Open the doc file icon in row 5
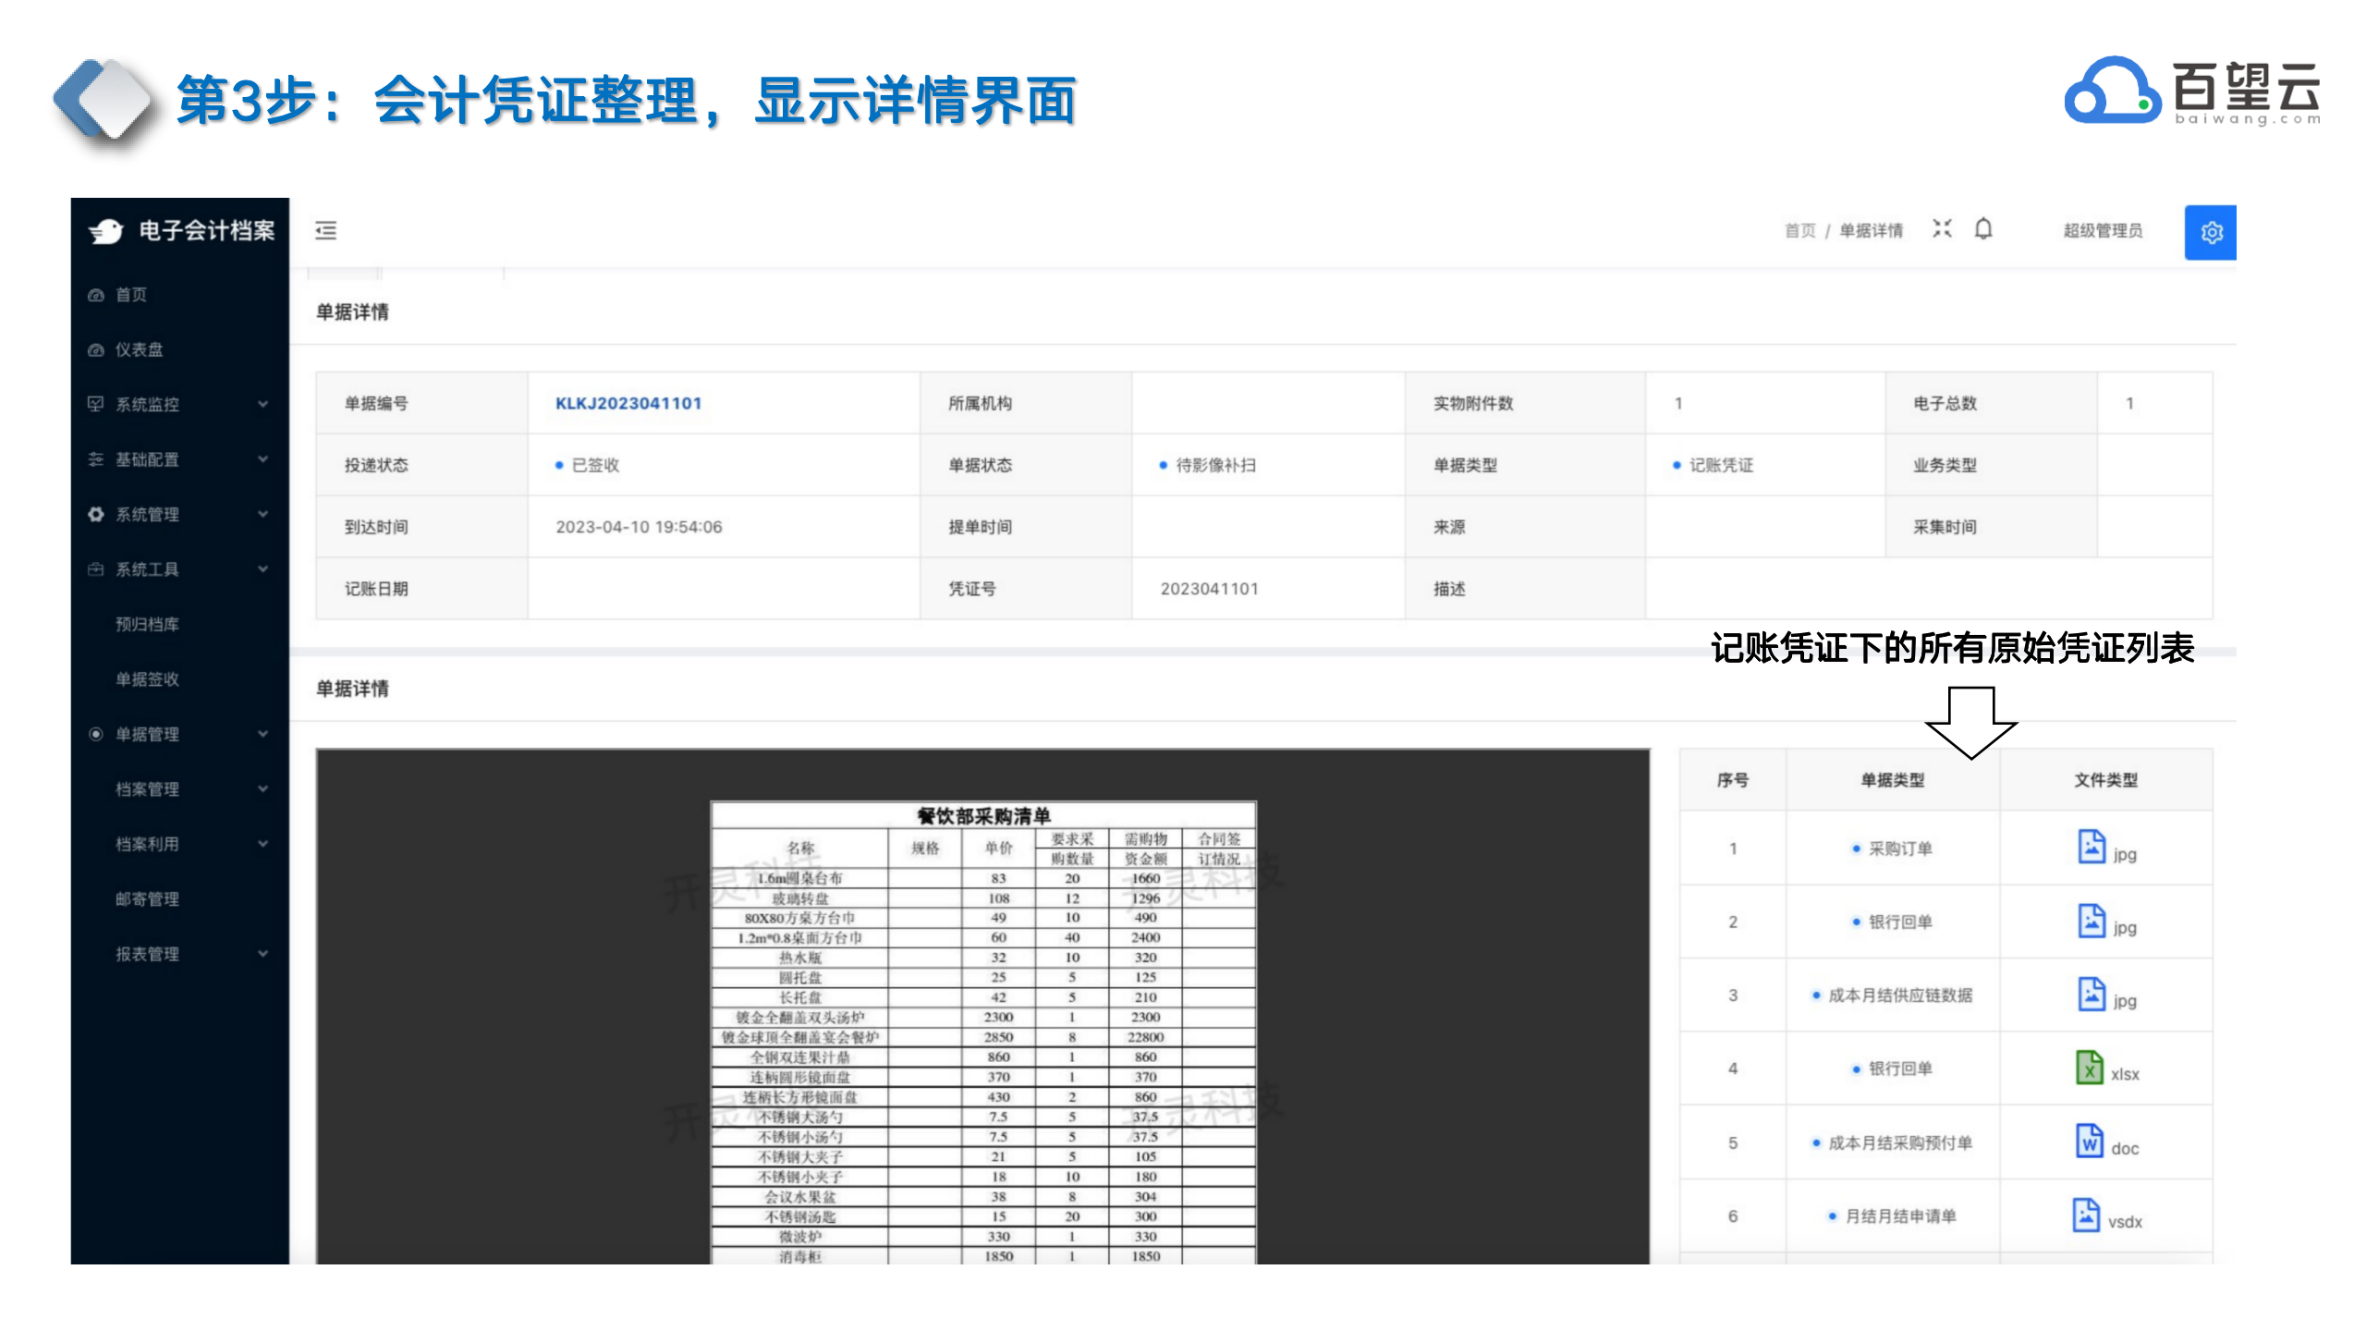Viewport: 2366px width, 1331px height. click(x=2090, y=1142)
